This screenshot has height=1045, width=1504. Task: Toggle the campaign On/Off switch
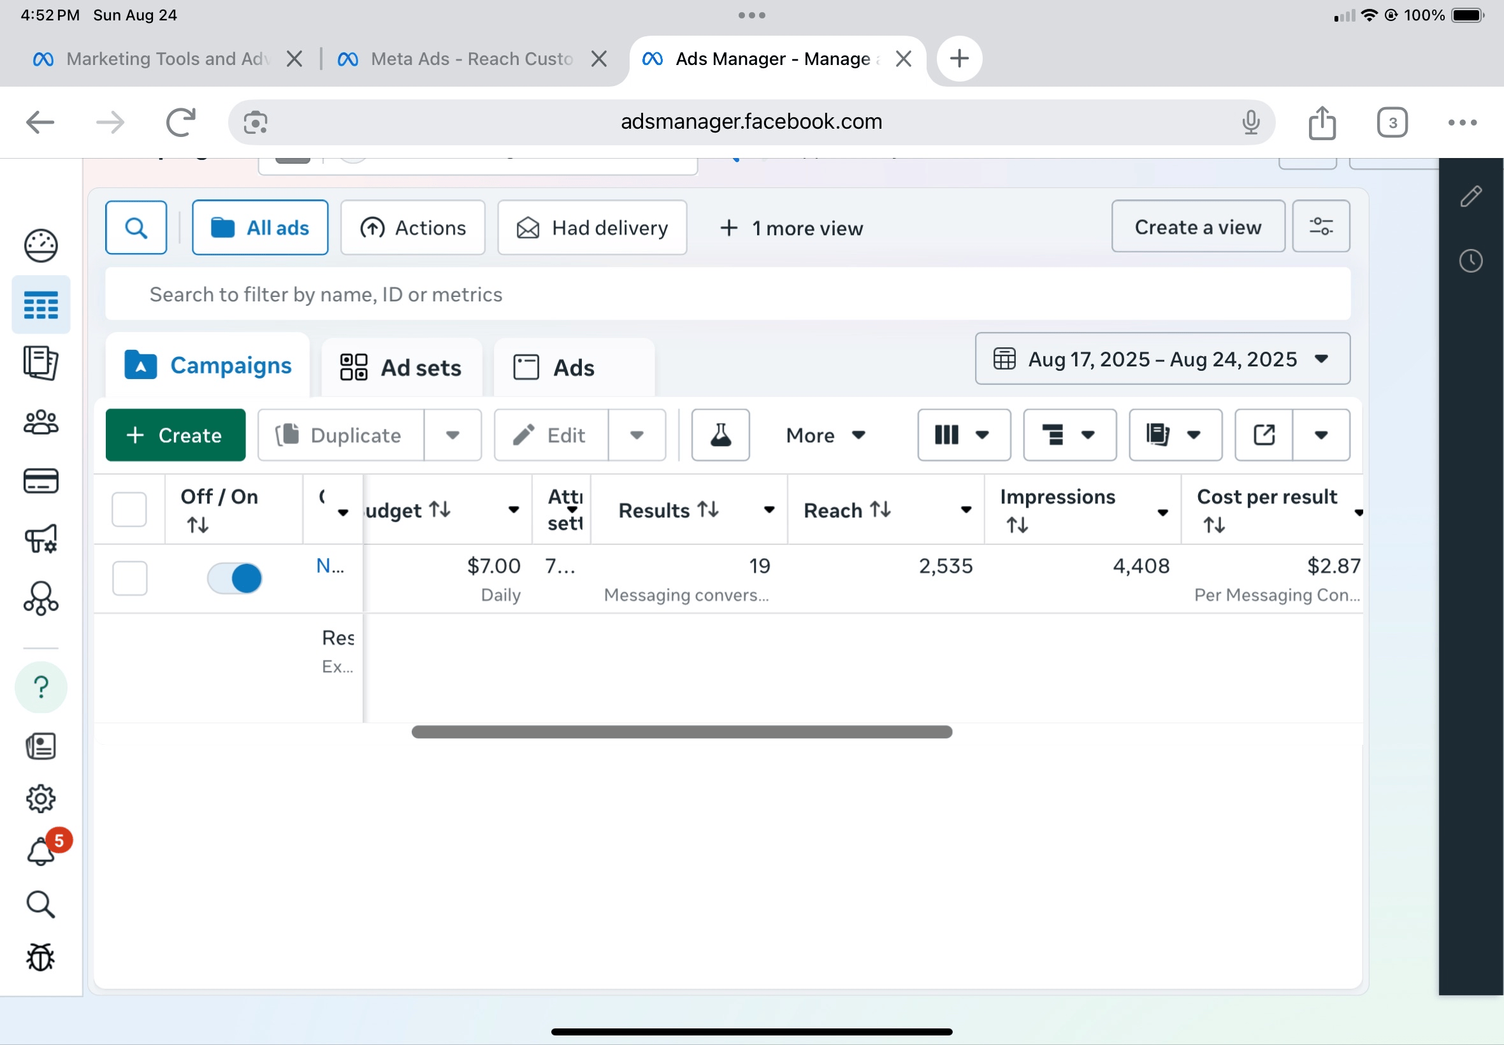[235, 579]
